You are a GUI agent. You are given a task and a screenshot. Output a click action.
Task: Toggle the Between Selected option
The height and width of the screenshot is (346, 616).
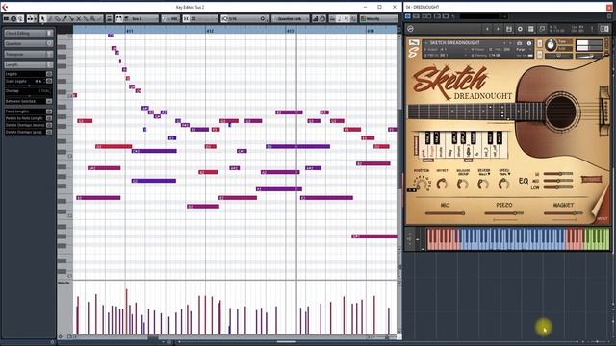(49, 101)
